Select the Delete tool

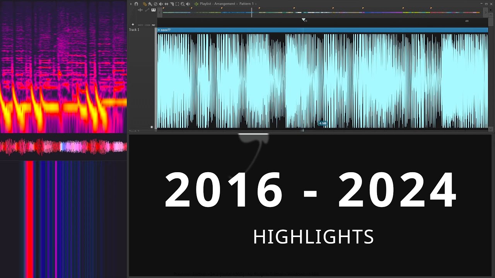point(155,4)
